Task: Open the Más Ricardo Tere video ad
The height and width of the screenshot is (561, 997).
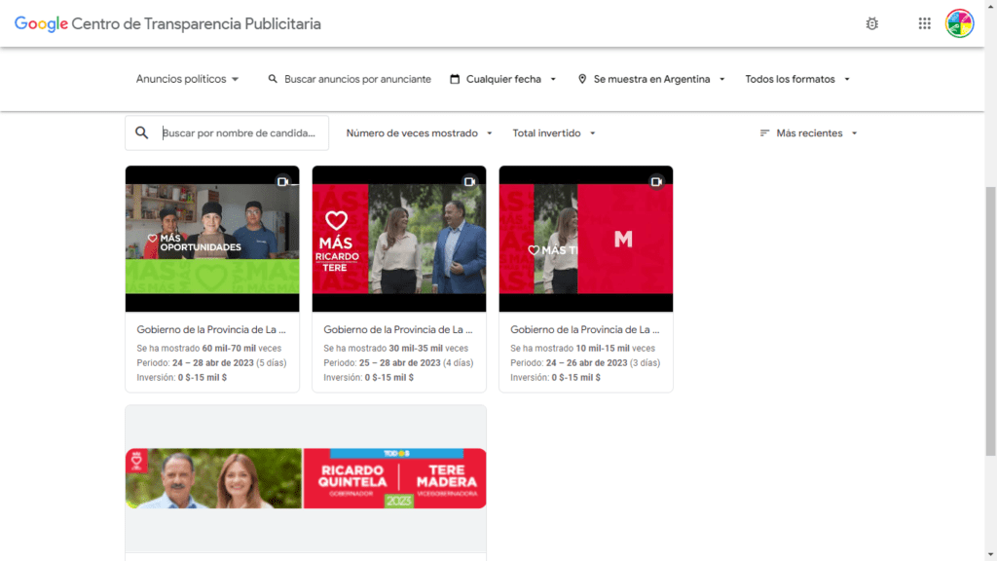Action: 398,239
